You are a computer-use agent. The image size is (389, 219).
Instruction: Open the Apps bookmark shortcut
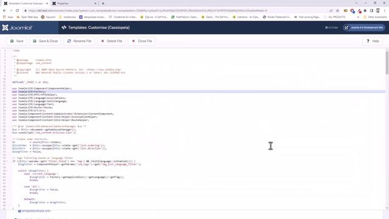pyautogui.click(x=8, y=17)
